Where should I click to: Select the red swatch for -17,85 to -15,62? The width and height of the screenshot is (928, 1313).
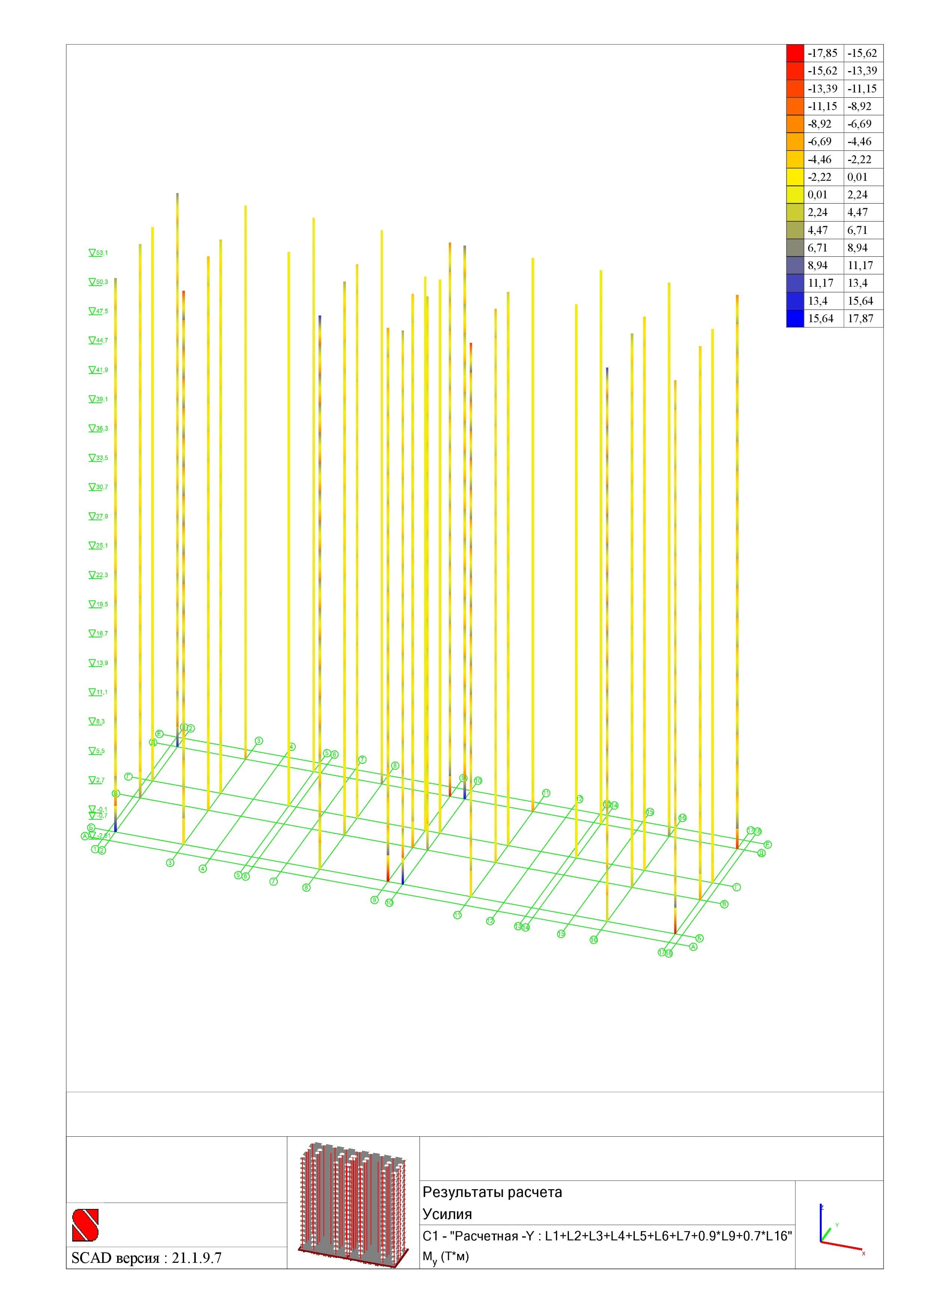tap(795, 53)
